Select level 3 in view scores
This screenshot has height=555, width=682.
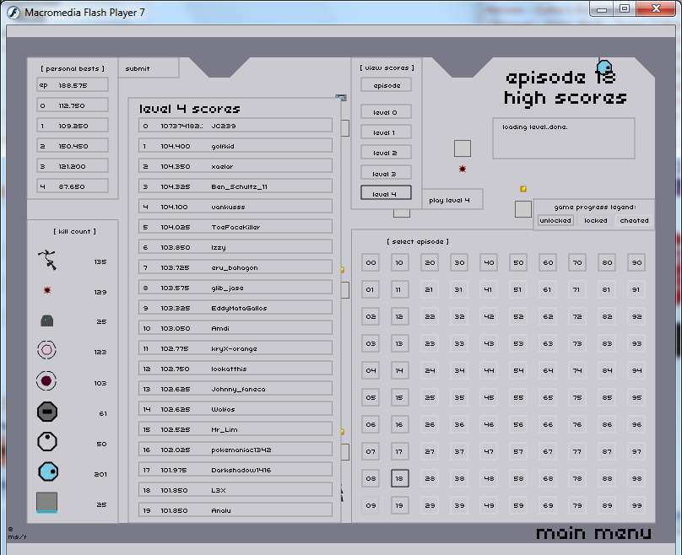tap(386, 173)
